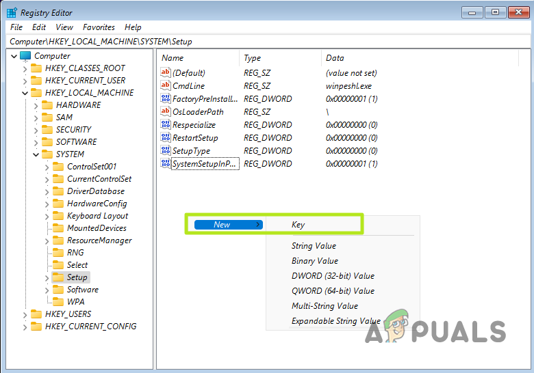This screenshot has height=373, width=534.
Task: Expand the HardwareConfig key arrow
Action: pyautogui.click(x=47, y=204)
